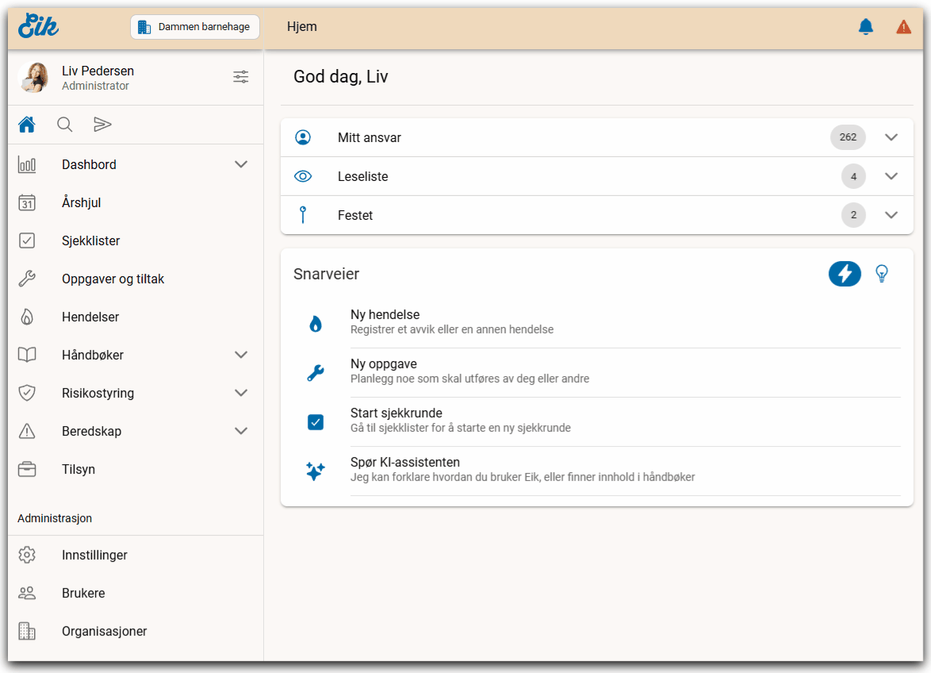Click the sparkle KI-assistent icon
931x673 pixels.
(x=316, y=471)
